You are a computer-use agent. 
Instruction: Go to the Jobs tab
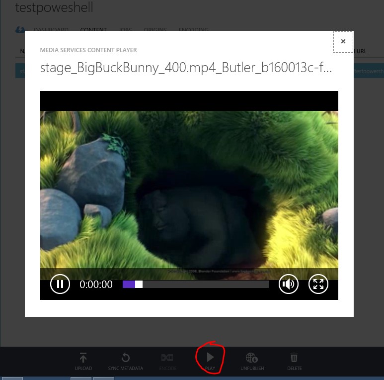[x=125, y=30]
